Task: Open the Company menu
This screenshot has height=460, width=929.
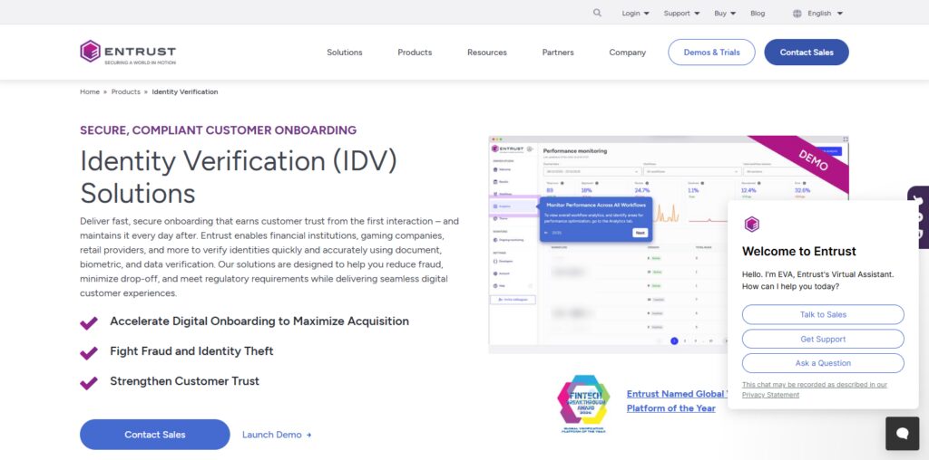Action: pos(628,52)
